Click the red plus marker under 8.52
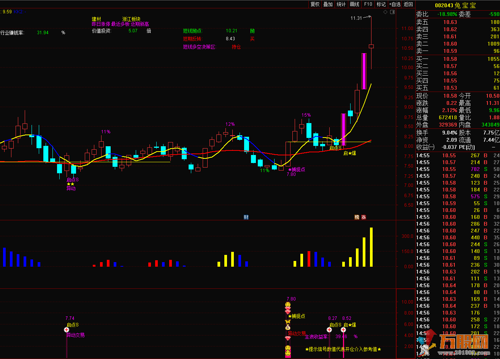 point(343,330)
